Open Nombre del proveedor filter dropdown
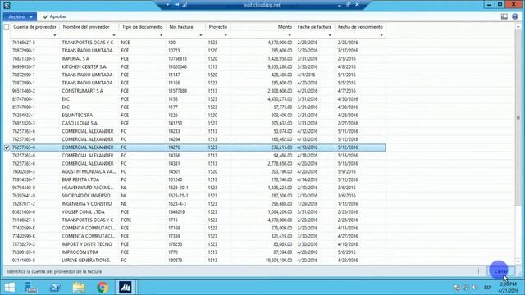 tap(113, 35)
